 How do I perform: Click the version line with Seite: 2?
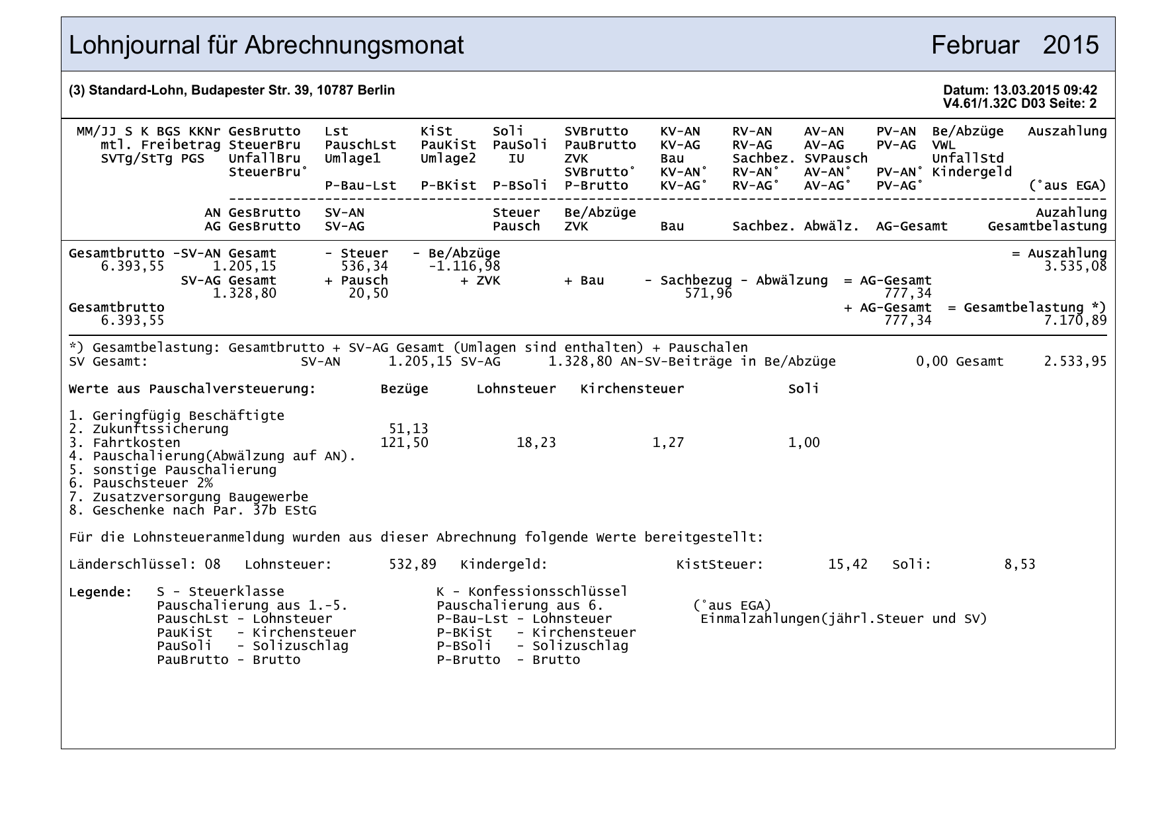(1020, 104)
